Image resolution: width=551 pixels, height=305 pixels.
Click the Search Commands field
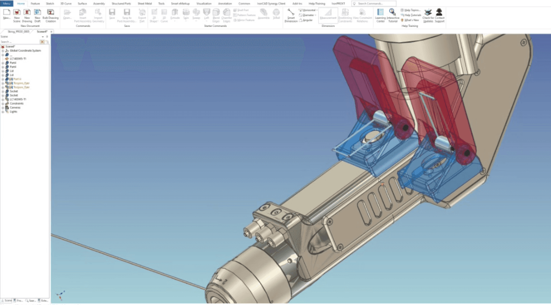[374, 4]
